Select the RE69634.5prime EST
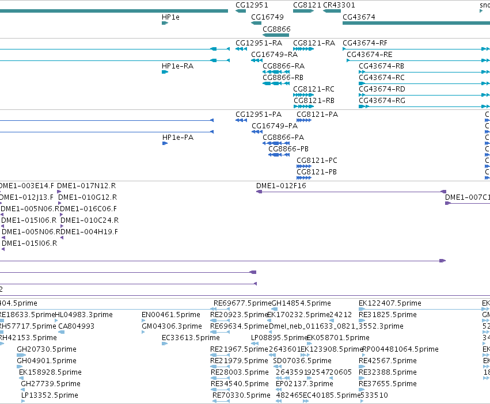490x404 pixels. coord(220,332)
